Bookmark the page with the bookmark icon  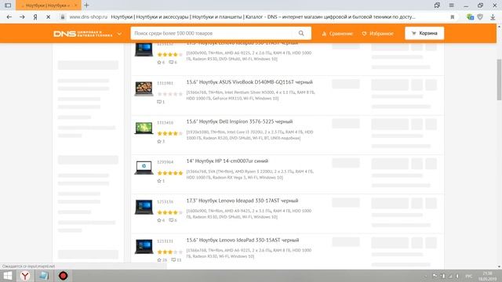453,17
